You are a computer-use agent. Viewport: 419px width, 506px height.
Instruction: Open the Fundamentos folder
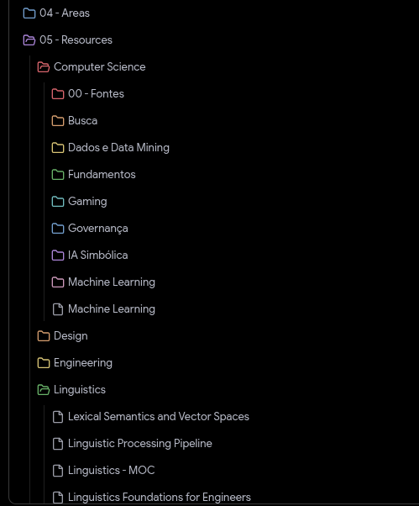tap(93, 175)
